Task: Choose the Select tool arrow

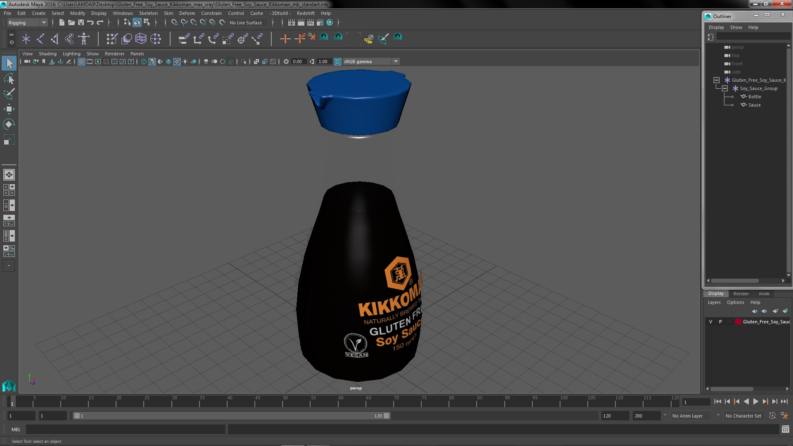Action: (9, 63)
